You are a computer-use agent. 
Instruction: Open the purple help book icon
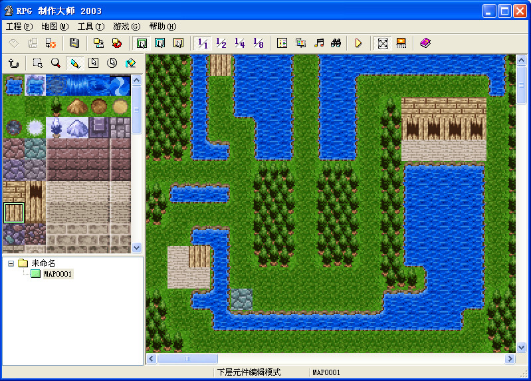[425, 43]
